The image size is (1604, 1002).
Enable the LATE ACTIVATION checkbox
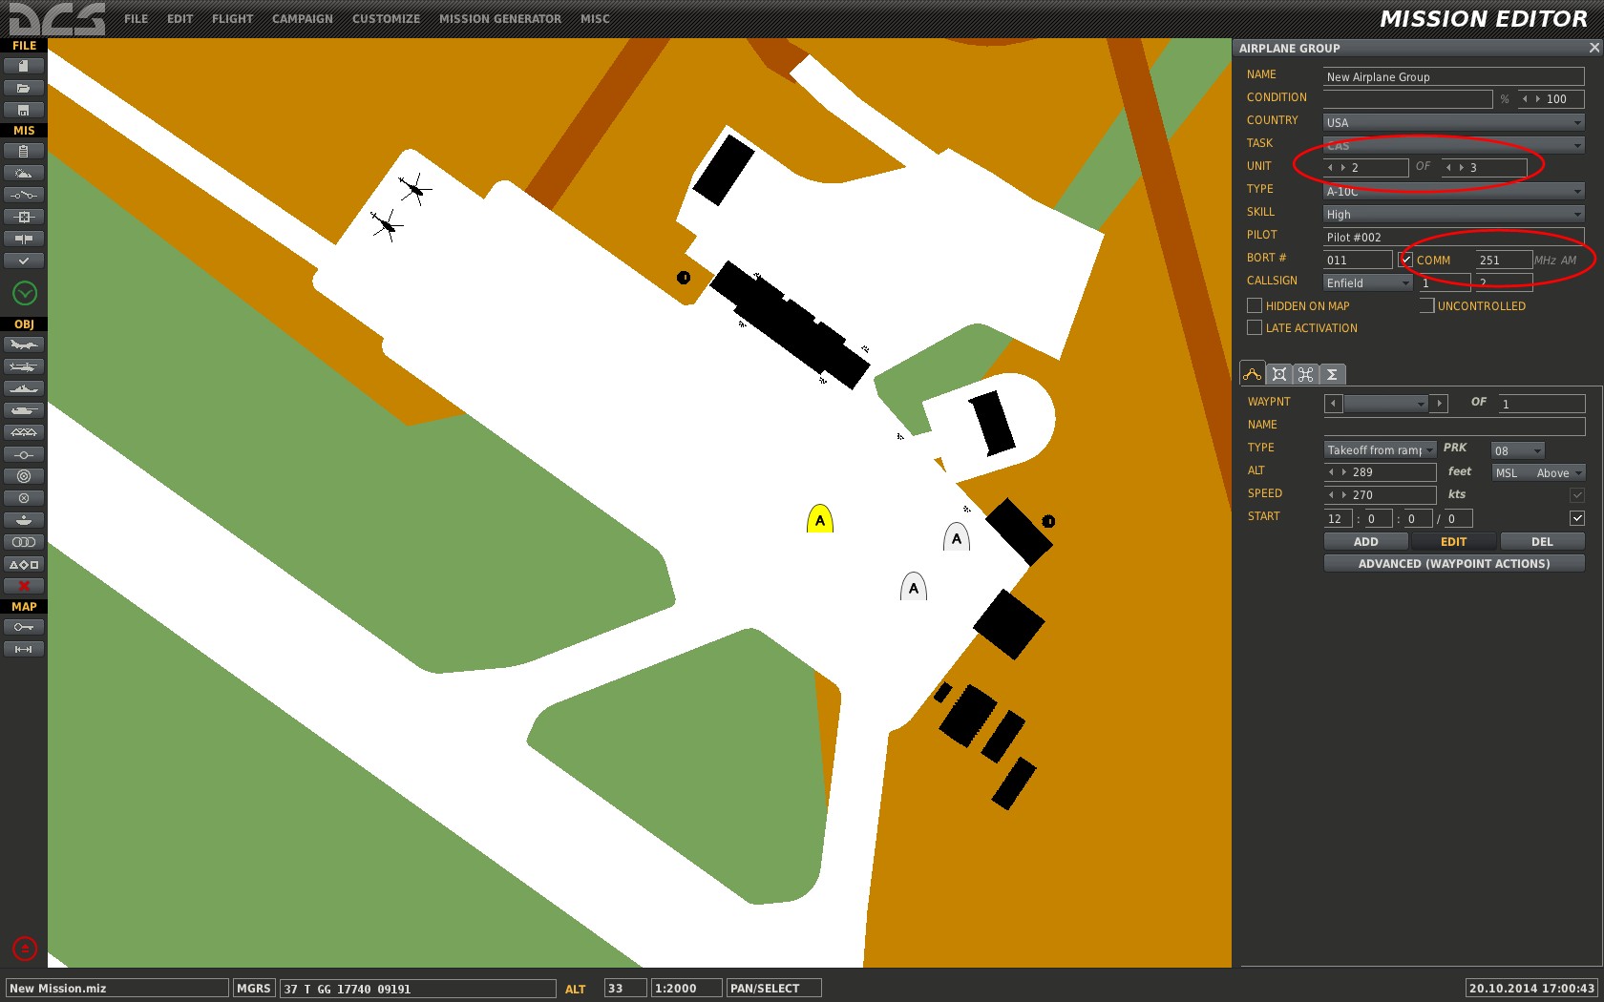[x=1255, y=327]
